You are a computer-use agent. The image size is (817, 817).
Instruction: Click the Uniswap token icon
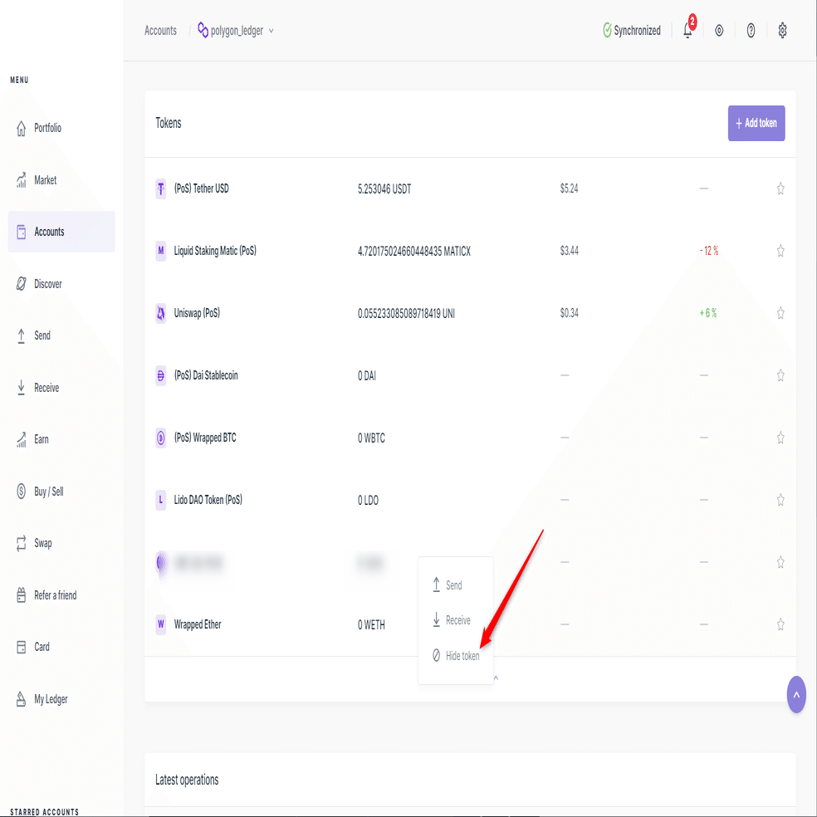pyautogui.click(x=161, y=313)
